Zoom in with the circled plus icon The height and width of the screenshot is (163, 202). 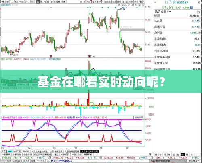coord(140,5)
